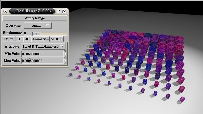Click the Max Value input field

click(x=43, y=61)
